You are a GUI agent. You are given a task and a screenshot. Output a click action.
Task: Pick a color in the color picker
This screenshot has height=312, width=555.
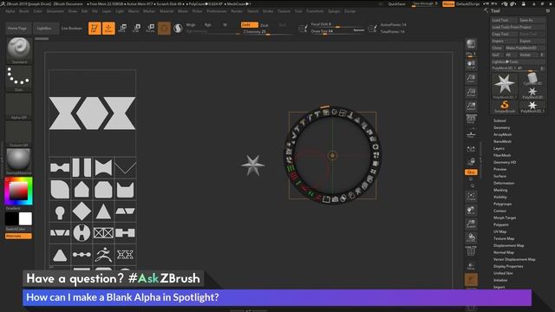[18, 191]
